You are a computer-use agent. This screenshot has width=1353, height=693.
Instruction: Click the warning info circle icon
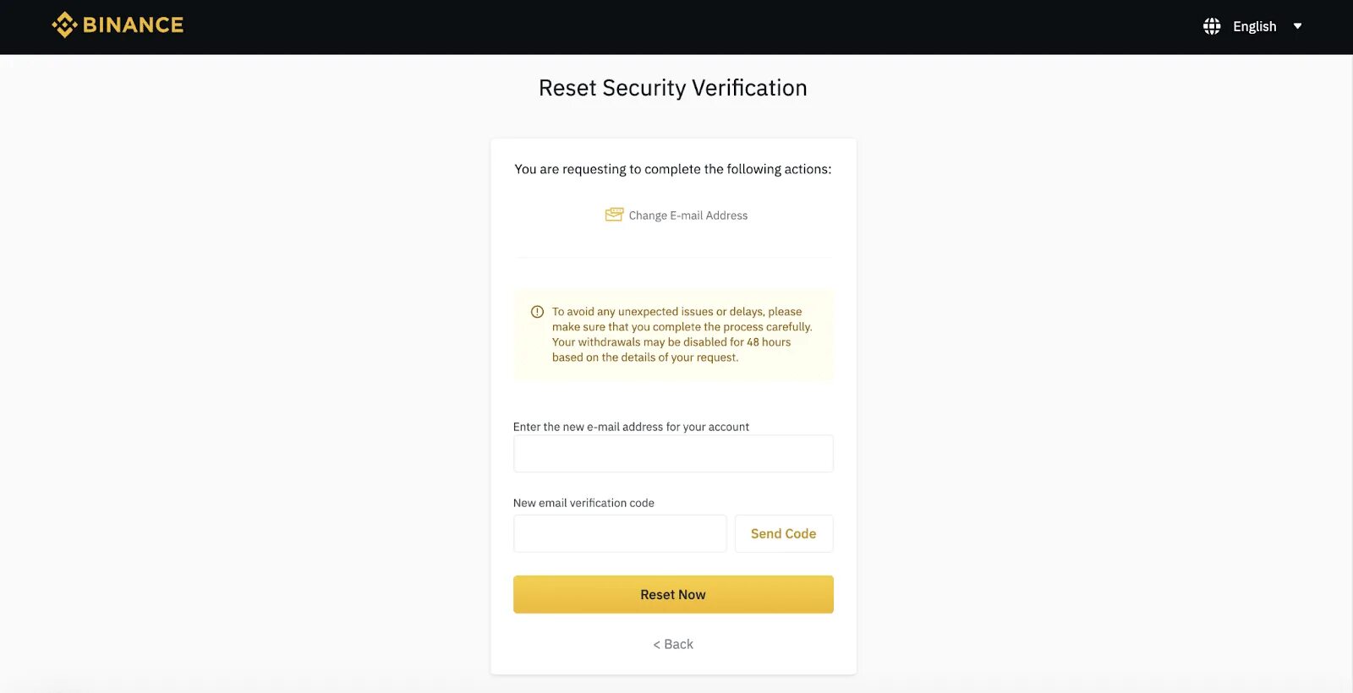coord(537,312)
